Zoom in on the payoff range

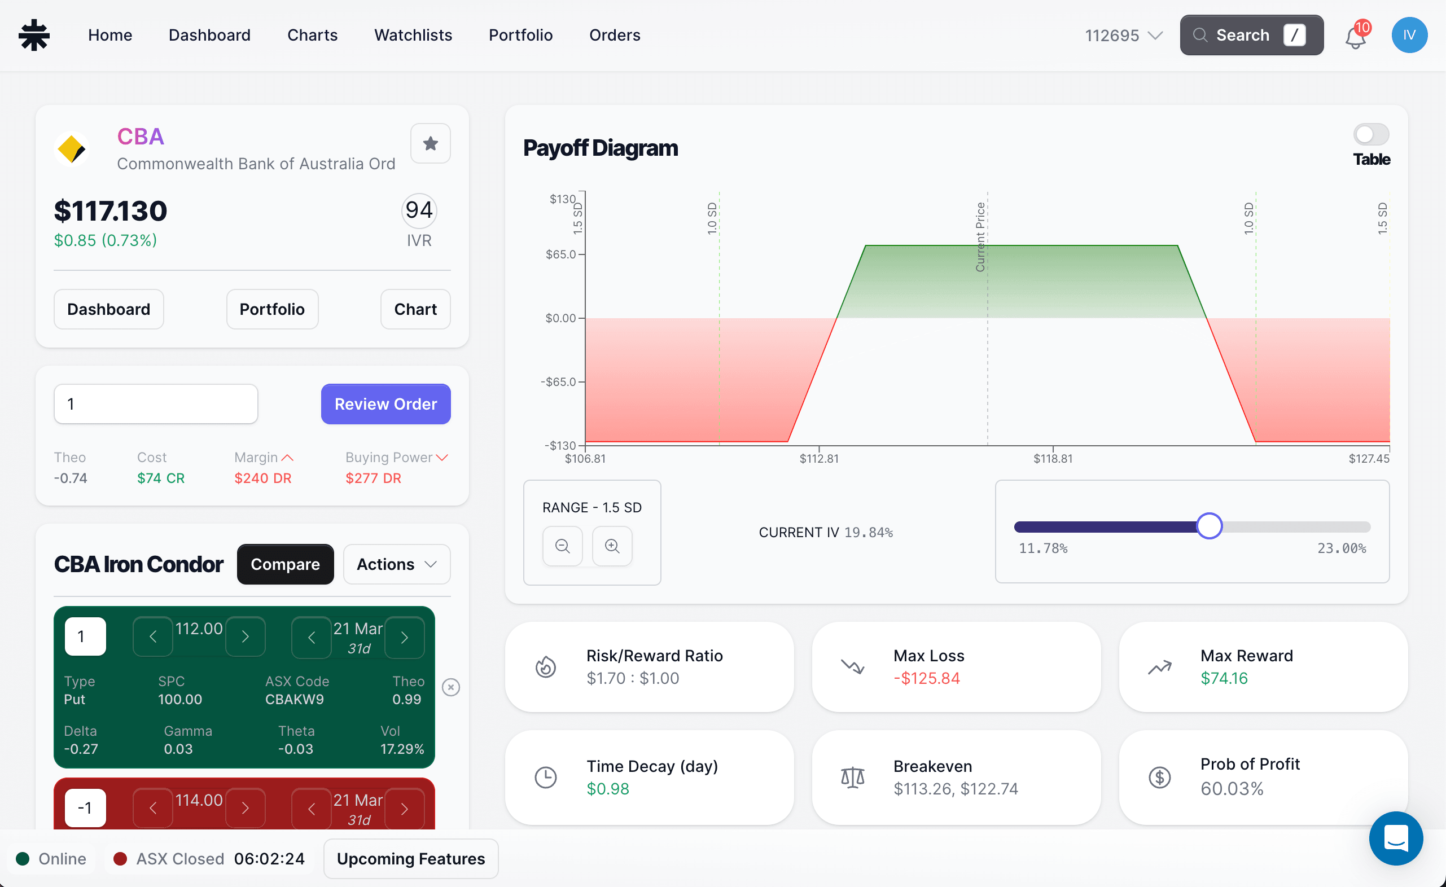[x=612, y=546]
